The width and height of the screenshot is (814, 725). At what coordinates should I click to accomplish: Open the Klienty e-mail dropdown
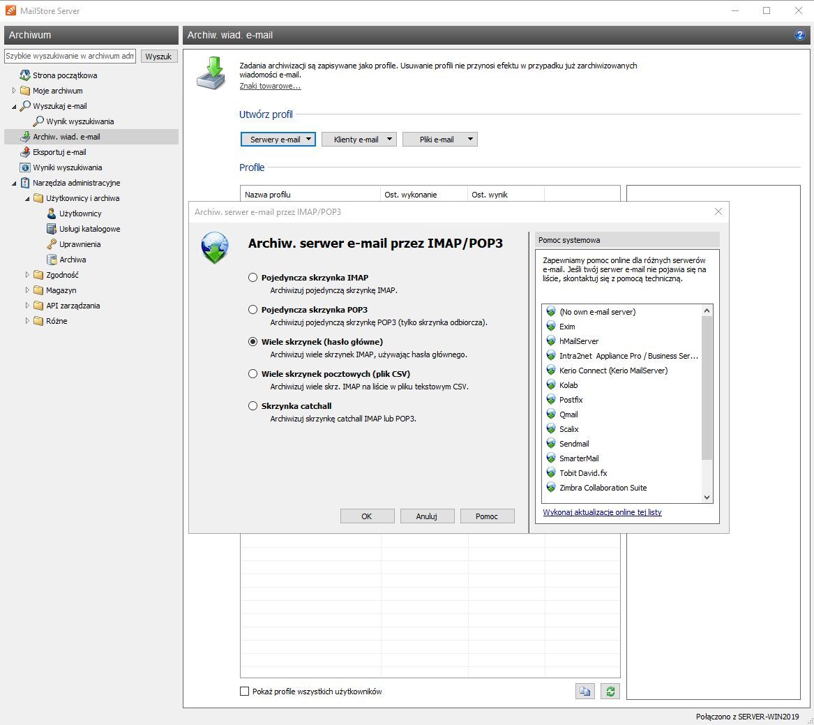pos(359,139)
